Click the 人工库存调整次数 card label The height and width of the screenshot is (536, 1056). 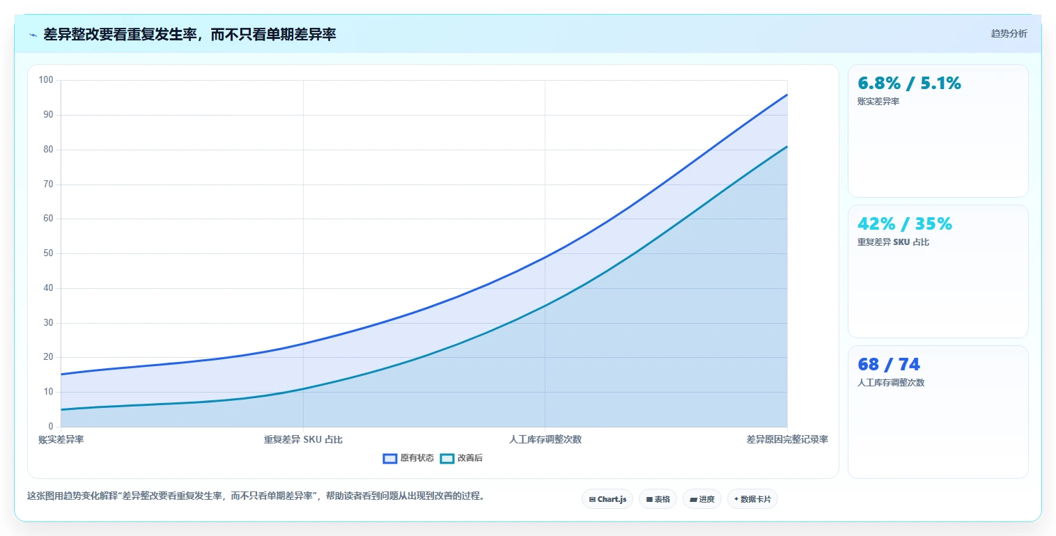891,383
